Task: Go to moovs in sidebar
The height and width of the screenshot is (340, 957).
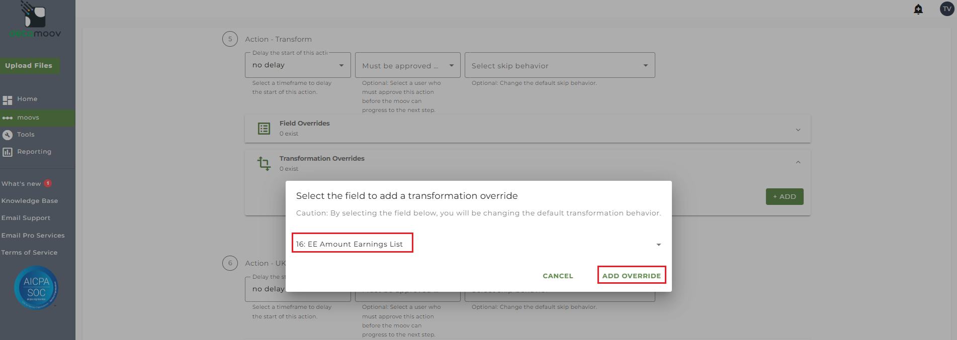Action: point(28,118)
